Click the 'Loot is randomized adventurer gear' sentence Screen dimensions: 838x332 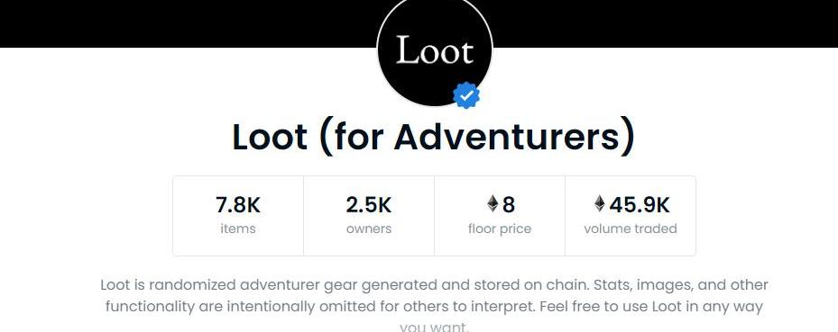click(345, 285)
